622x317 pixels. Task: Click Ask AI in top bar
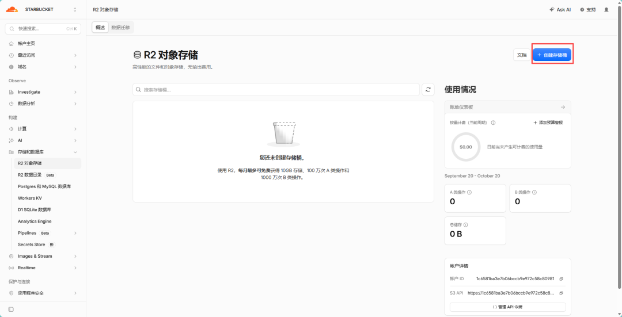(560, 10)
